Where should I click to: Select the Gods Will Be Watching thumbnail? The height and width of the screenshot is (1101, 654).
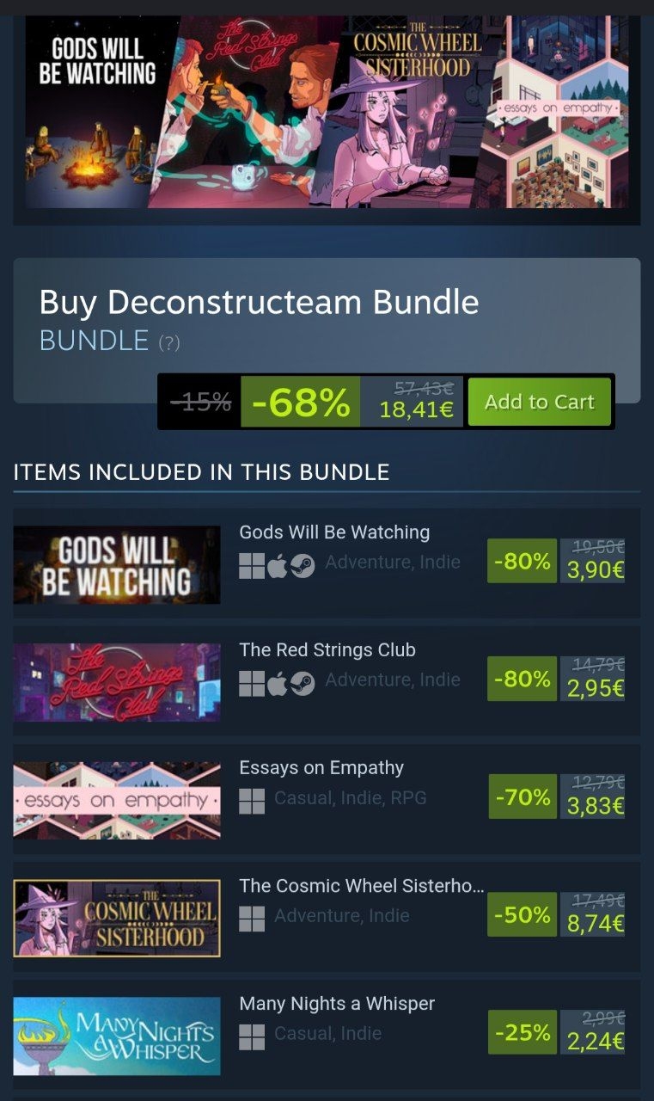pyautogui.click(x=117, y=564)
